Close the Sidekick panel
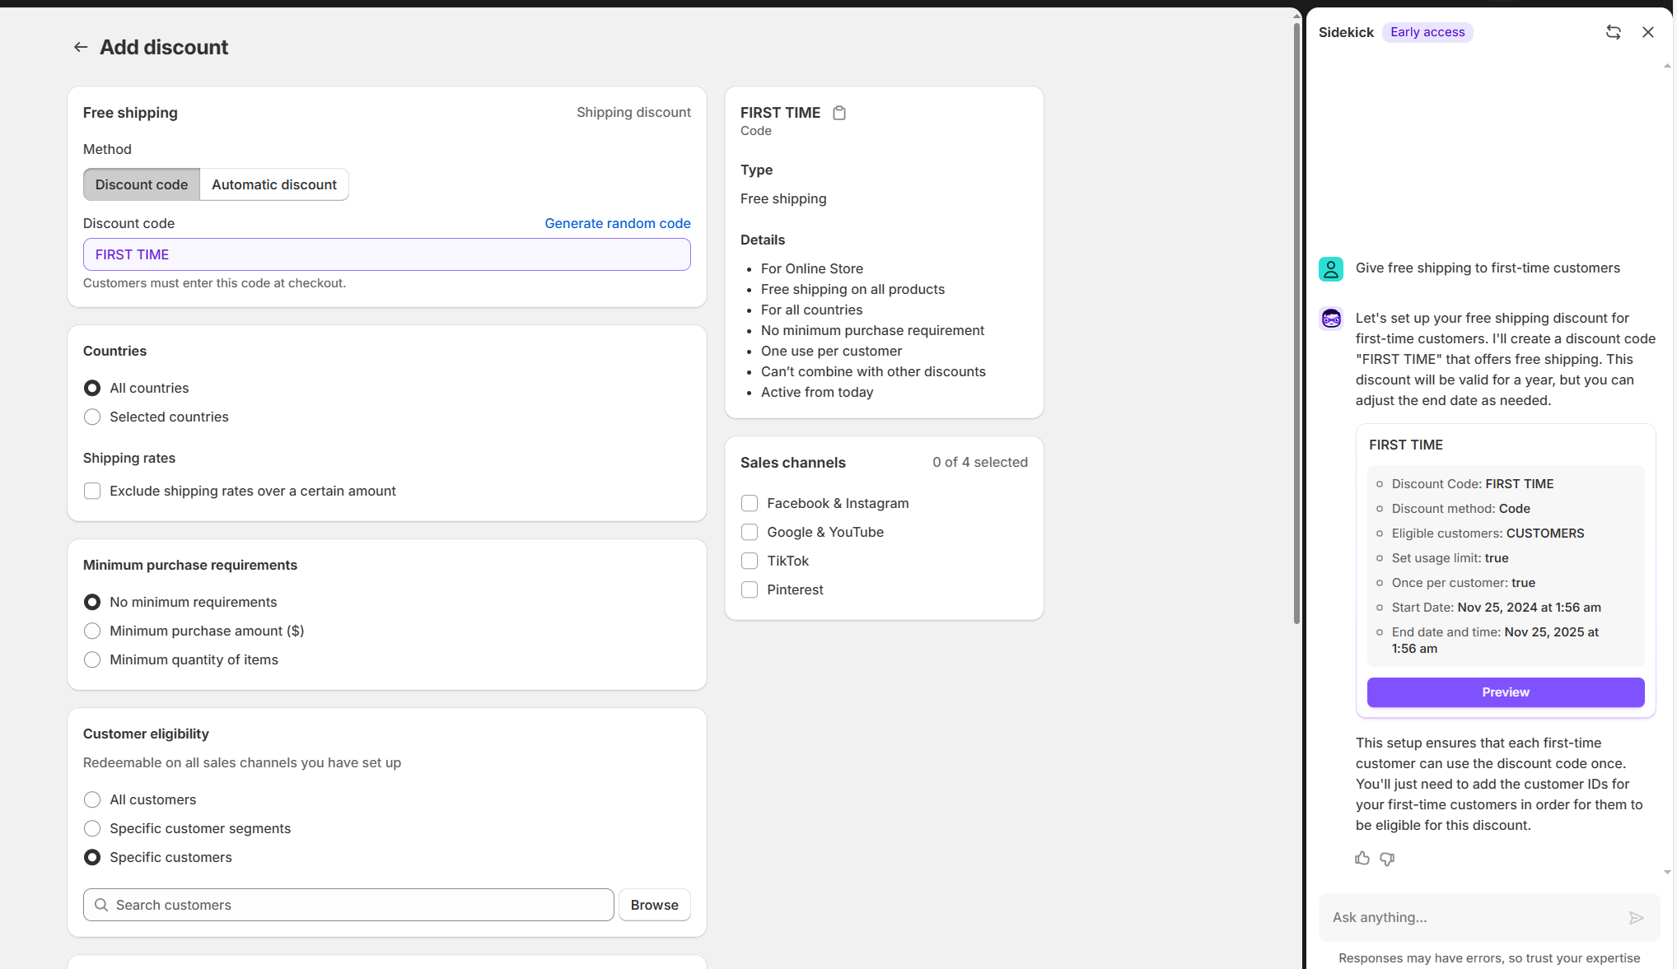The height and width of the screenshot is (969, 1677). pyautogui.click(x=1647, y=32)
